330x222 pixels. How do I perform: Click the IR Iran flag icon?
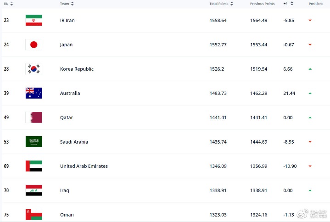click(x=34, y=20)
